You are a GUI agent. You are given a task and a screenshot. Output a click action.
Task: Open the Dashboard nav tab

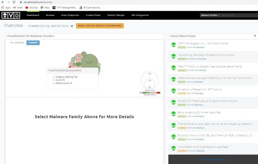point(33,15)
